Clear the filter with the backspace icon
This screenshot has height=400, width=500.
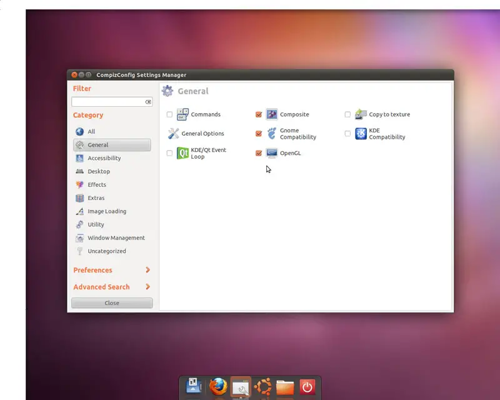(148, 102)
